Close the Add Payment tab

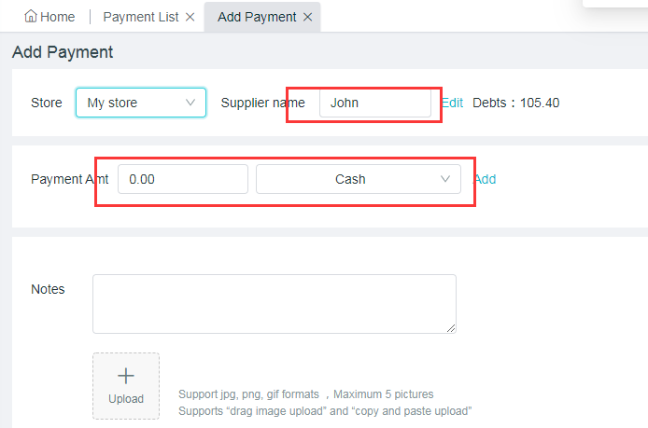pos(308,17)
